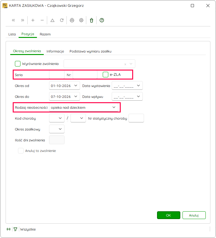This screenshot has height=238, width=216.
Task: Click the triangle edit icon in toolbar
Action: (52, 20)
